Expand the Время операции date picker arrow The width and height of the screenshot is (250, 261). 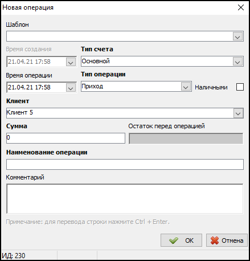71,88
